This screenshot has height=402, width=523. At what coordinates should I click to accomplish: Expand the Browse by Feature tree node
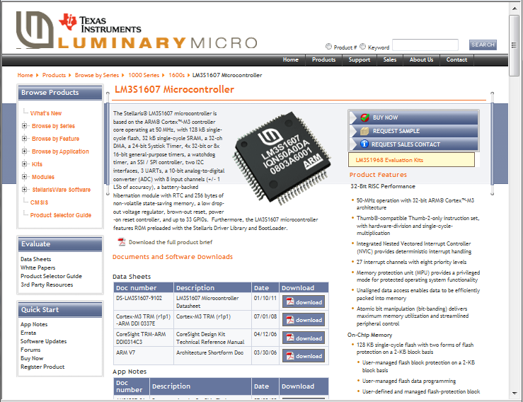(x=24, y=139)
